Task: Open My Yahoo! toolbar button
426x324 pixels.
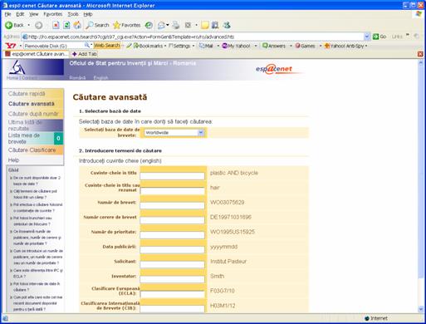Action: tap(237, 46)
